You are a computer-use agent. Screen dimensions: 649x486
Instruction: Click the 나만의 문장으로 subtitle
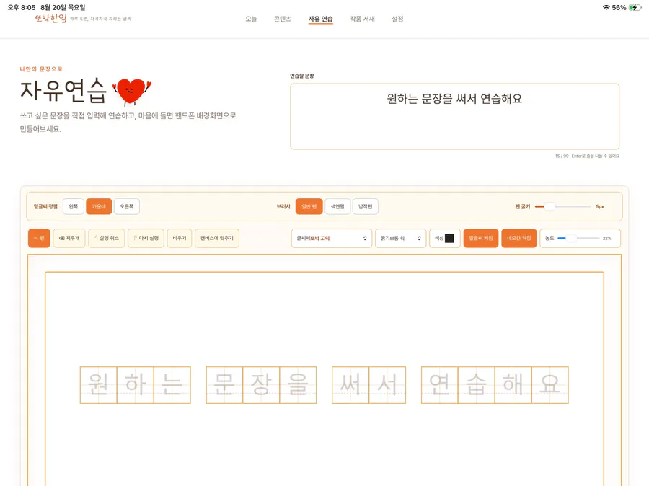pos(41,69)
